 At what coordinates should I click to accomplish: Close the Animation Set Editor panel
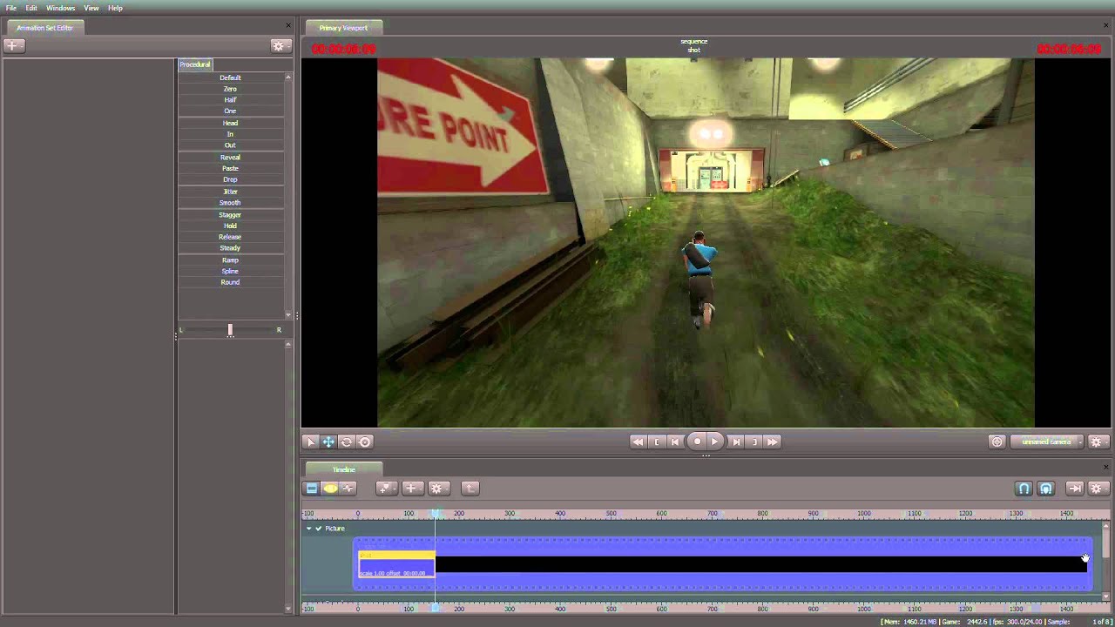click(x=288, y=26)
